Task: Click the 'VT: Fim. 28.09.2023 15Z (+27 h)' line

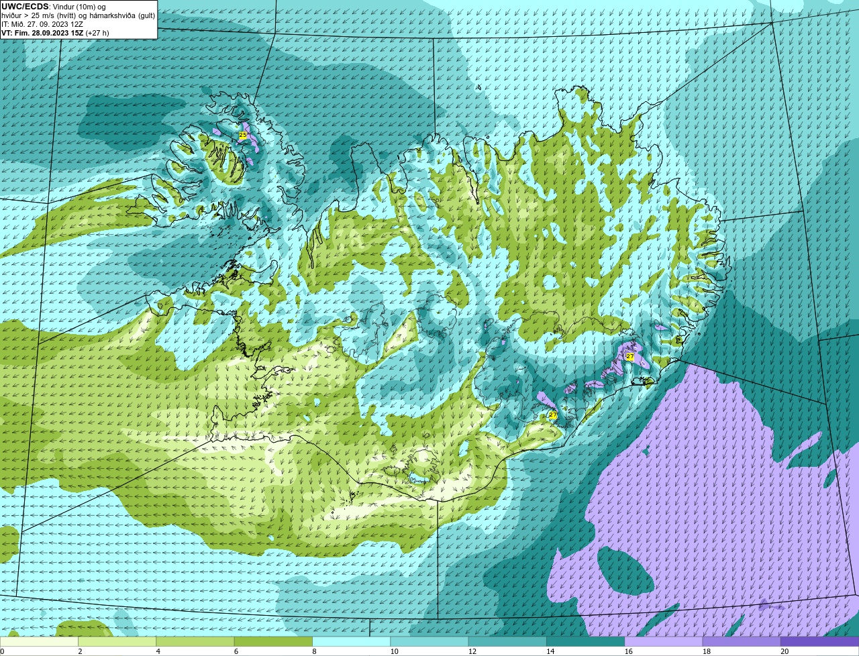Action: (x=55, y=33)
